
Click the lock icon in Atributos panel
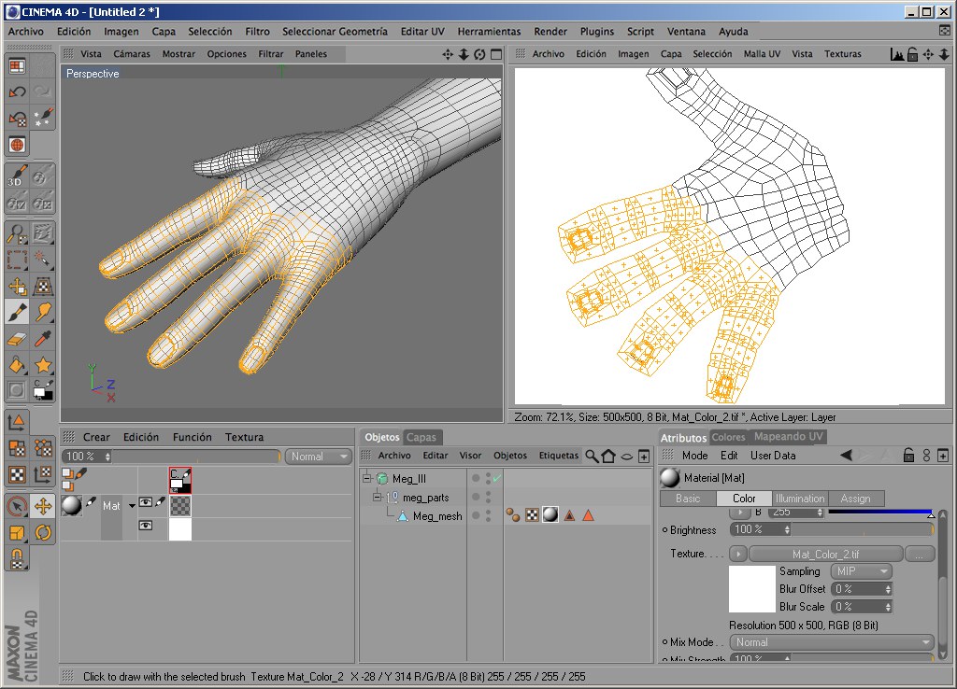(907, 456)
